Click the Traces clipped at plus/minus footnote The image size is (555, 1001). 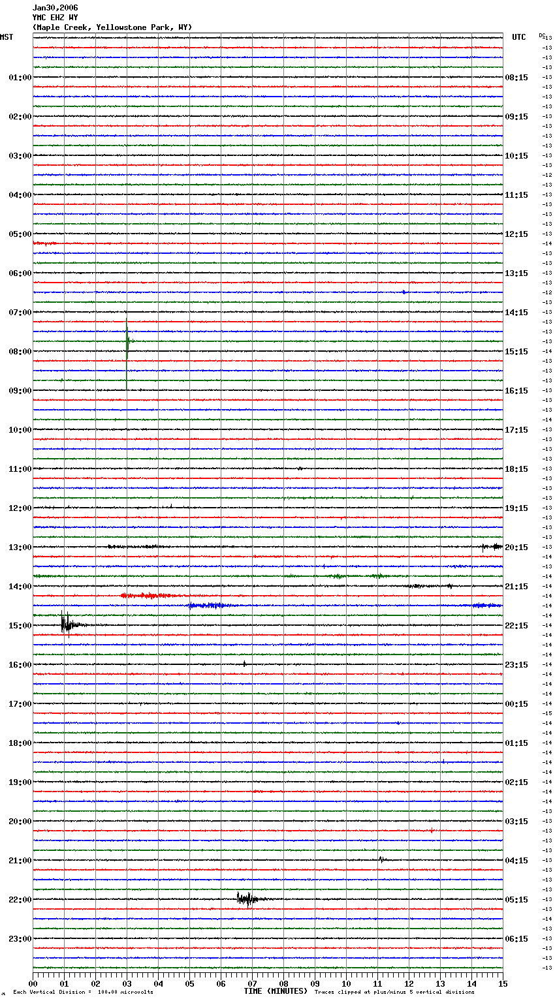(x=394, y=993)
